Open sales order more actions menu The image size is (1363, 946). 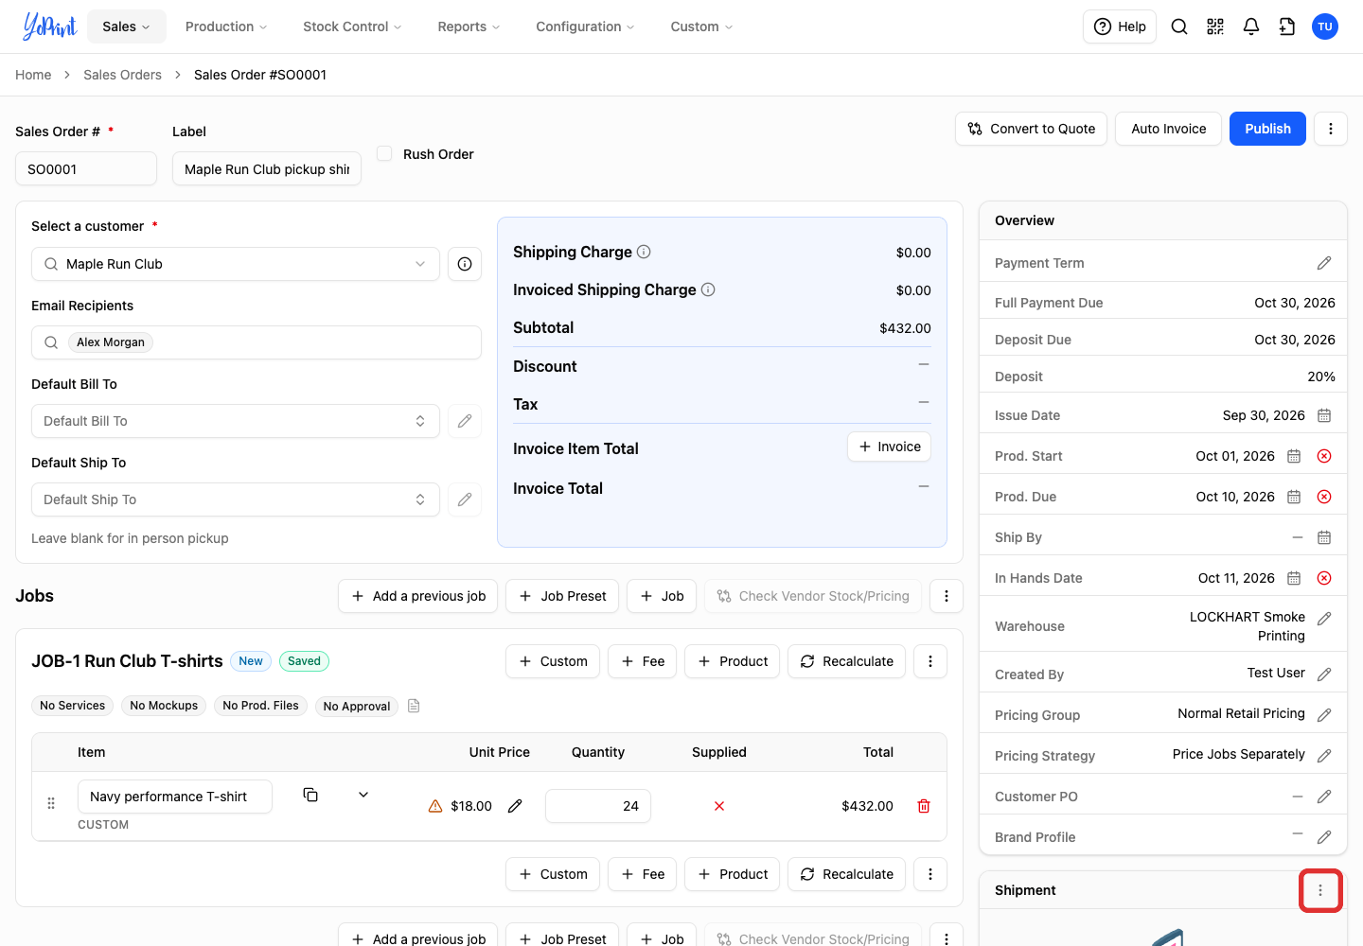tap(1331, 129)
